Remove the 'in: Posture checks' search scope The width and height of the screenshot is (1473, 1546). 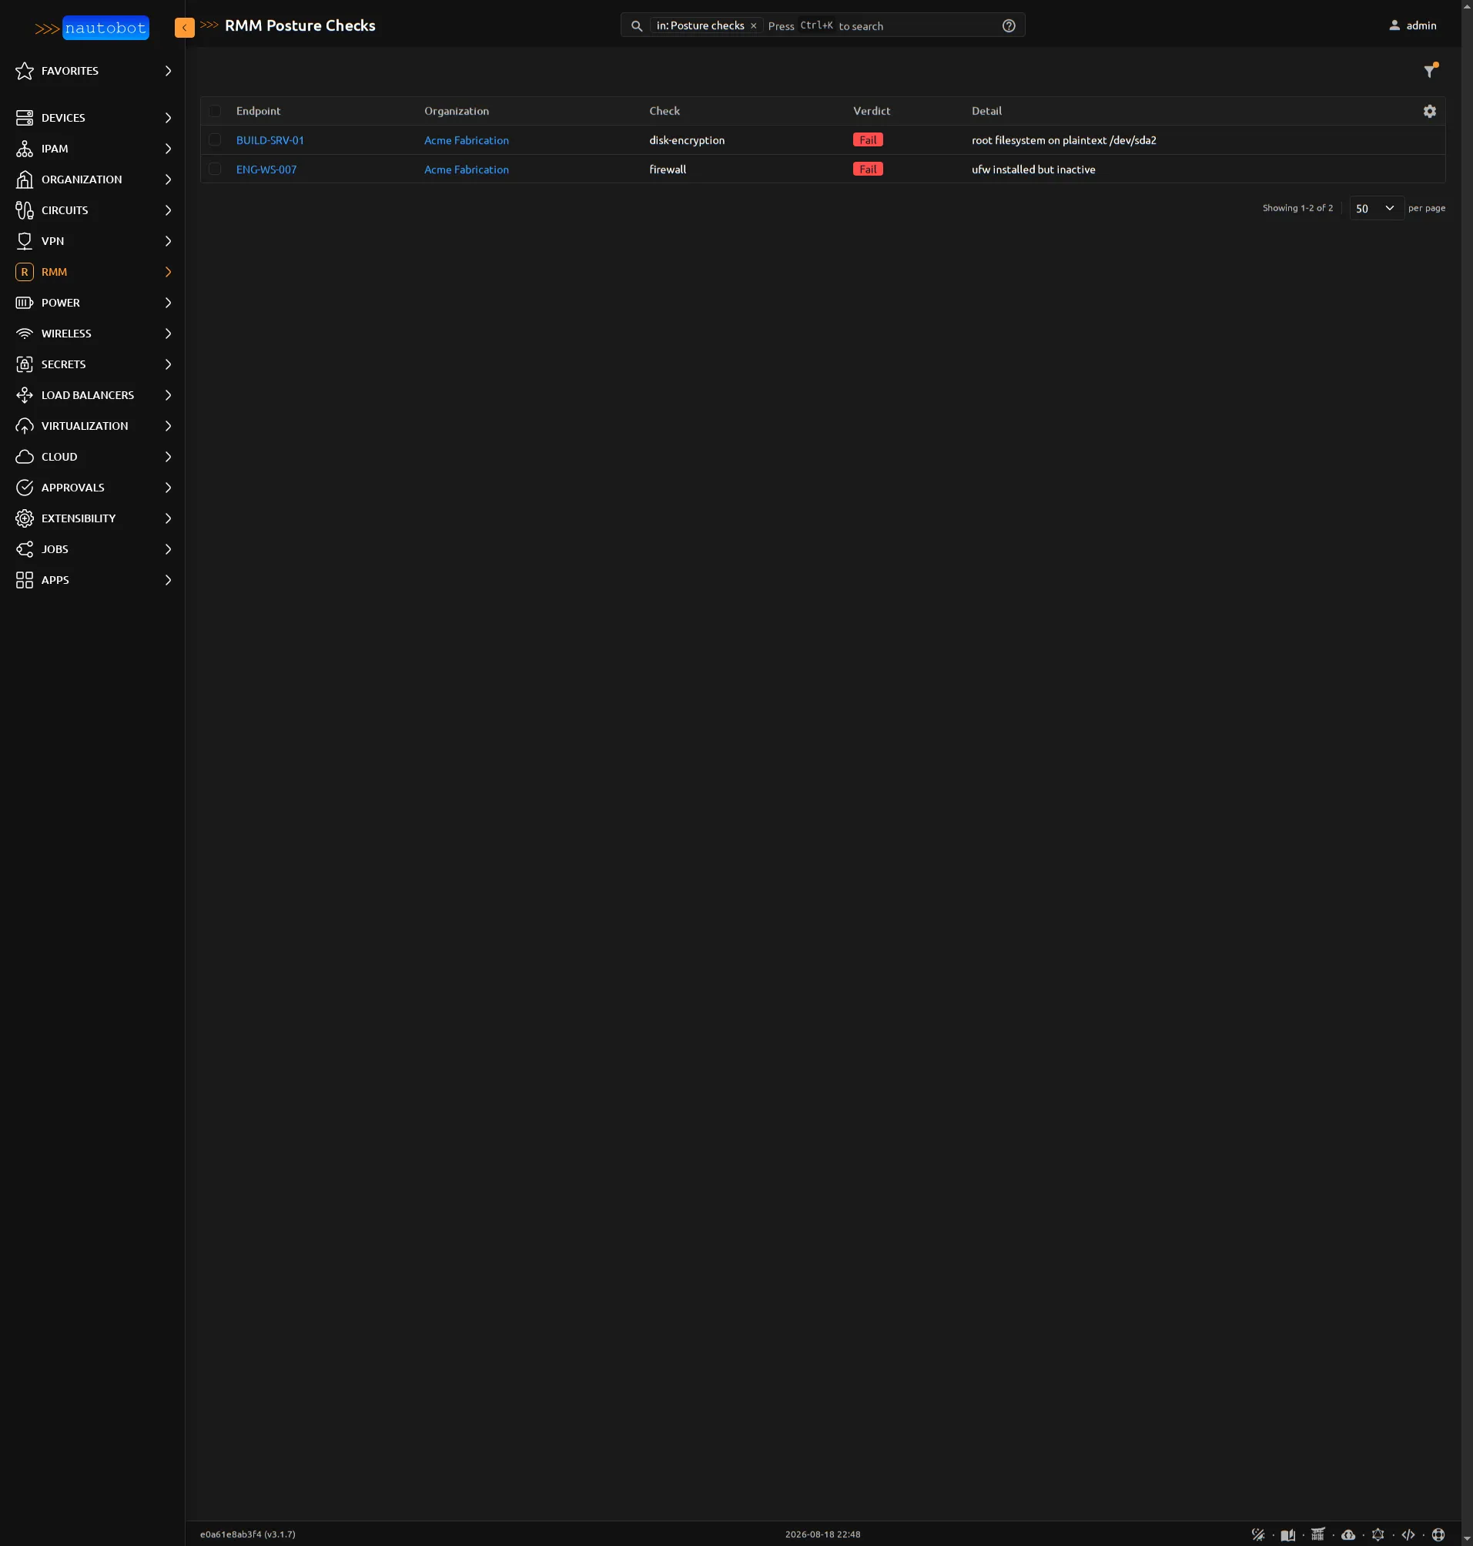click(753, 26)
